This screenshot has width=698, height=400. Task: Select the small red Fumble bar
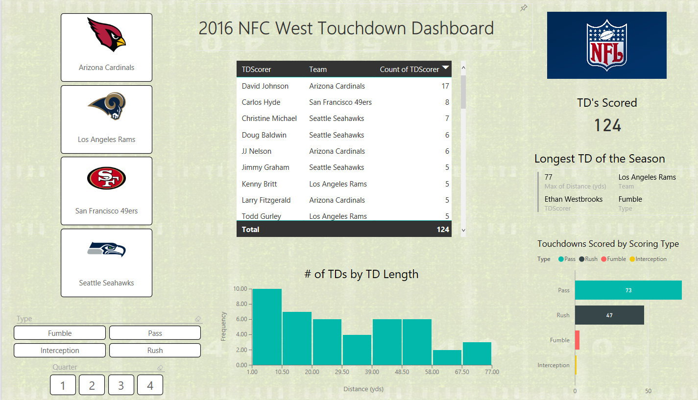(577, 340)
